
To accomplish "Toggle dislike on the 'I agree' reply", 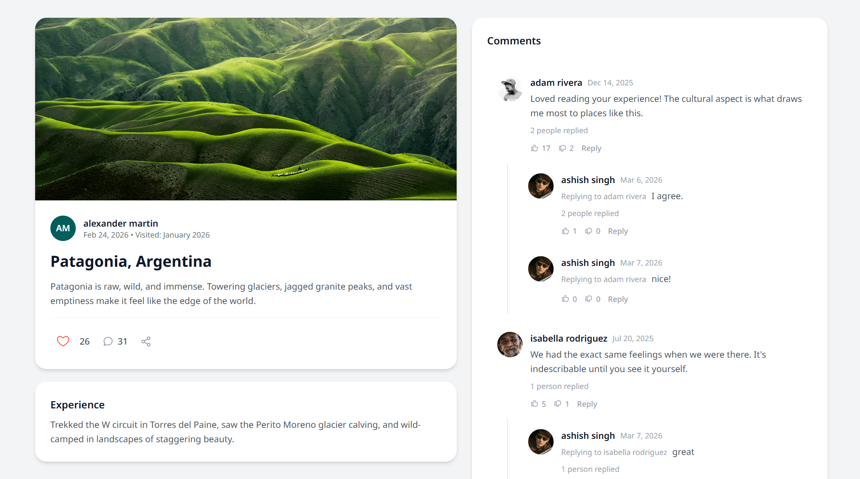I will pyautogui.click(x=590, y=231).
